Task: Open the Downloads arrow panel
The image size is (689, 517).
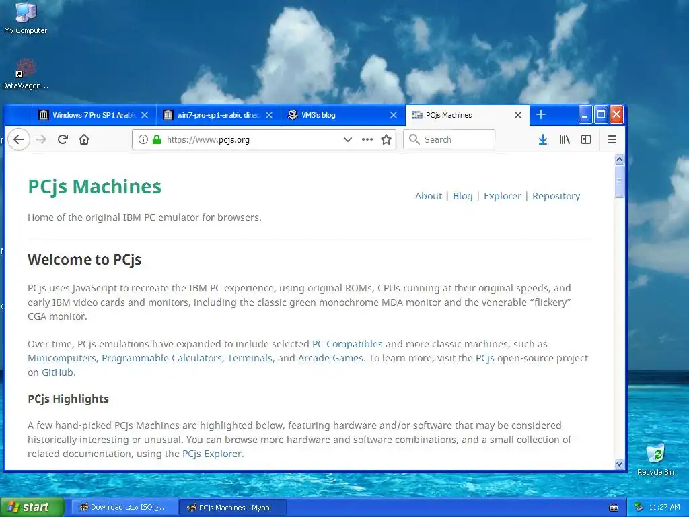Action: 543,139
